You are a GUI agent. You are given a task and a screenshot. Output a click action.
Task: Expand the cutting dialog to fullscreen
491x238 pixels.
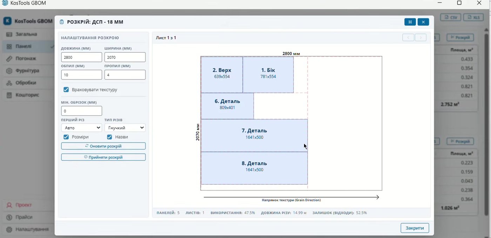[410, 22]
